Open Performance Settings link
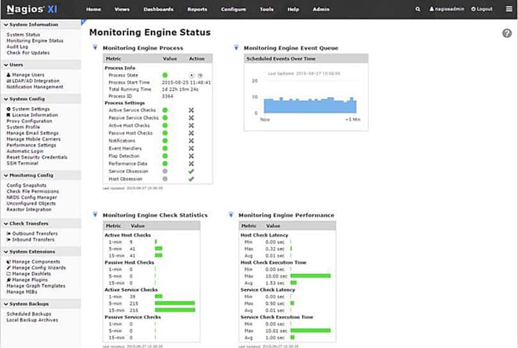Screen dimensions: 518x348 pyautogui.click(x=31, y=145)
